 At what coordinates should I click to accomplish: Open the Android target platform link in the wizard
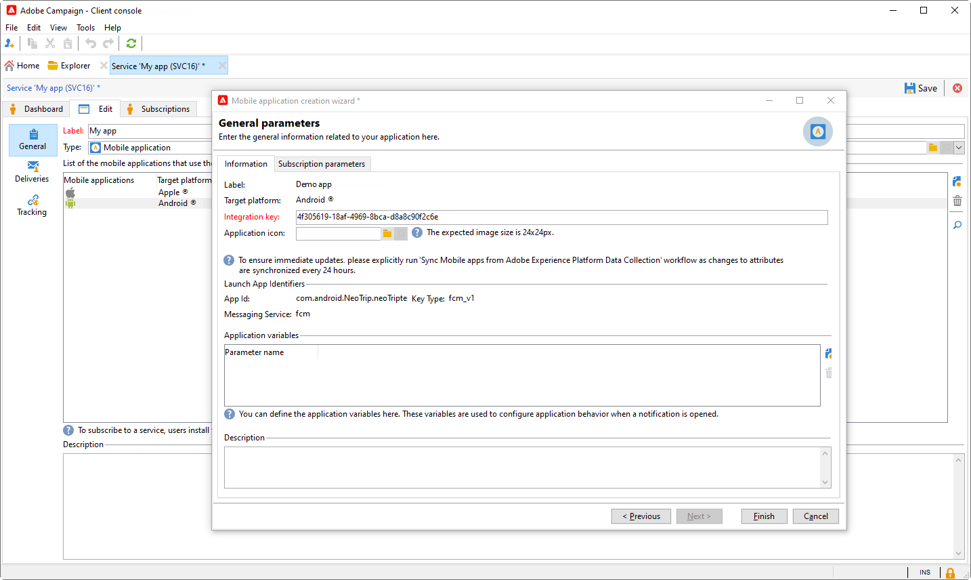tap(315, 200)
